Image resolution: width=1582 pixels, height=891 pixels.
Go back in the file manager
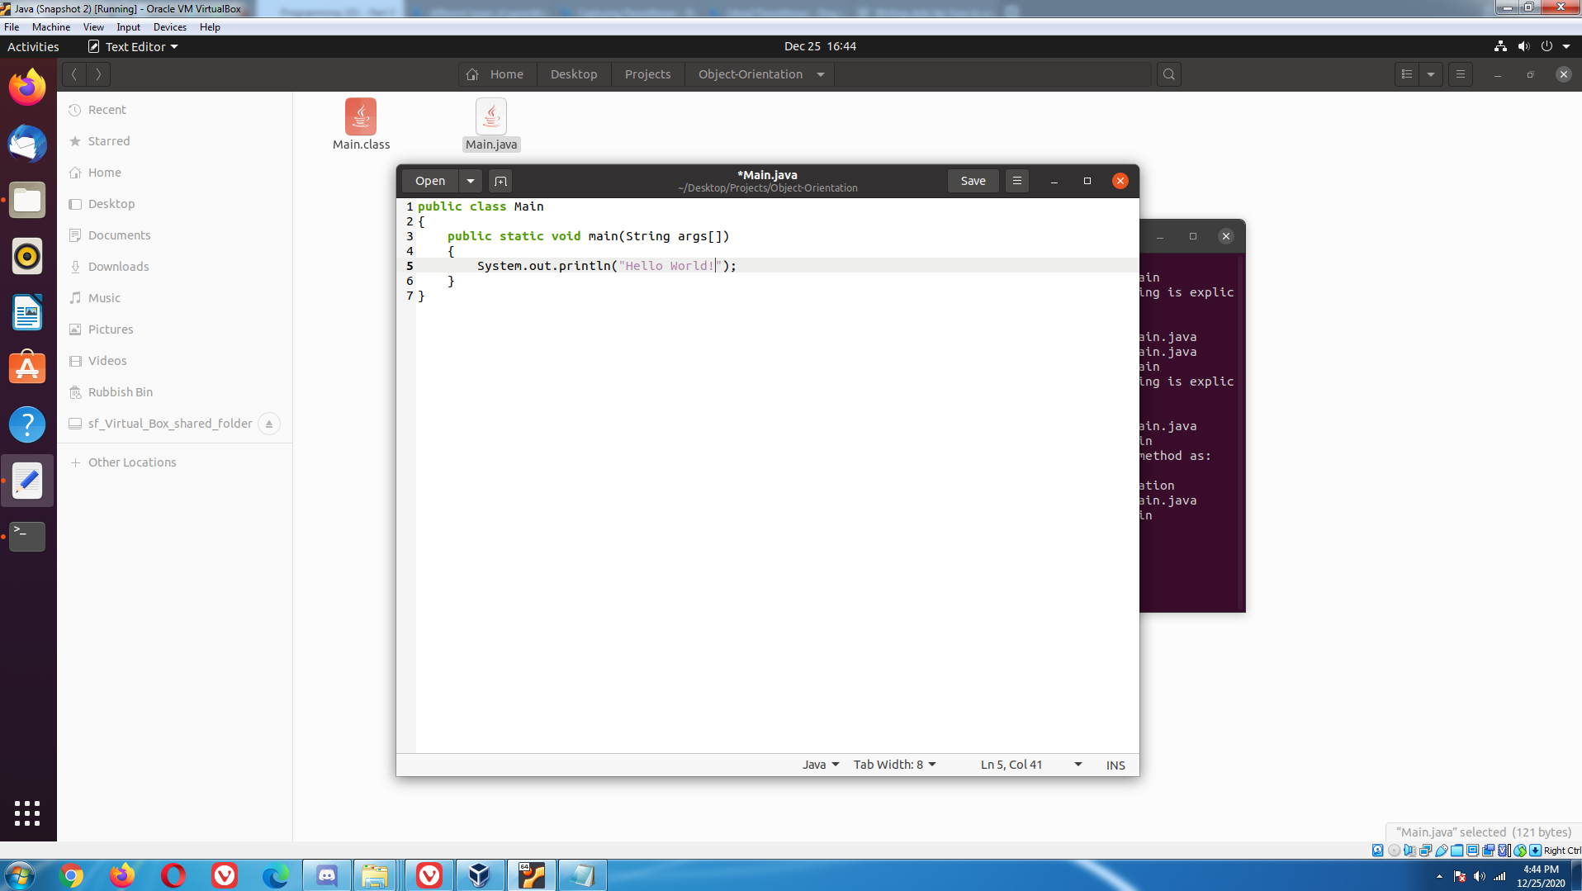click(x=74, y=74)
